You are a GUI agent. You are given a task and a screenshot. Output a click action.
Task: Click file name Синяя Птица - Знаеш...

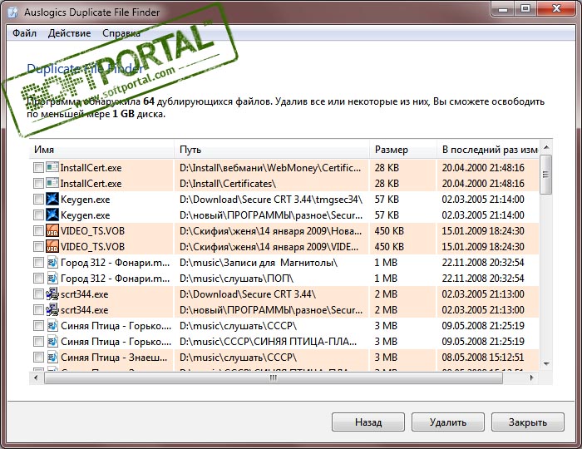point(114,358)
